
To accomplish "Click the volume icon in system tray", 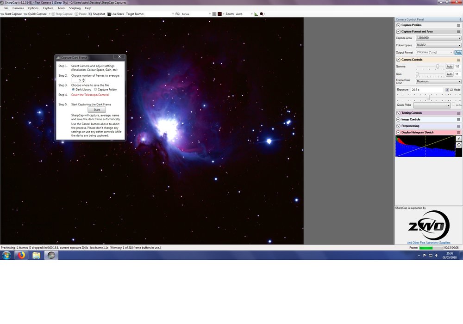I will click(437, 256).
